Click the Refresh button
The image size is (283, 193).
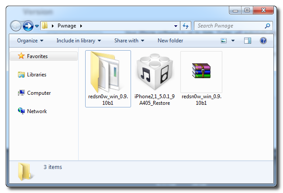pyautogui.click(x=186, y=26)
